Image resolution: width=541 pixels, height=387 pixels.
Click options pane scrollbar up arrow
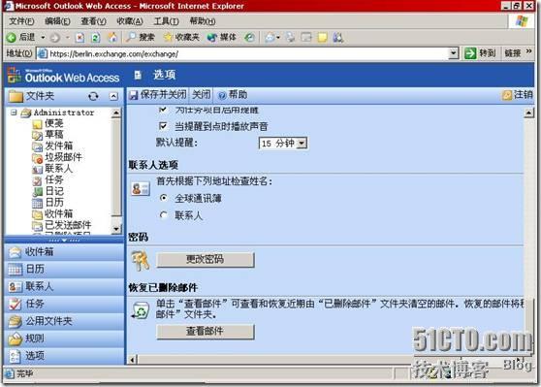pos(529,113)
